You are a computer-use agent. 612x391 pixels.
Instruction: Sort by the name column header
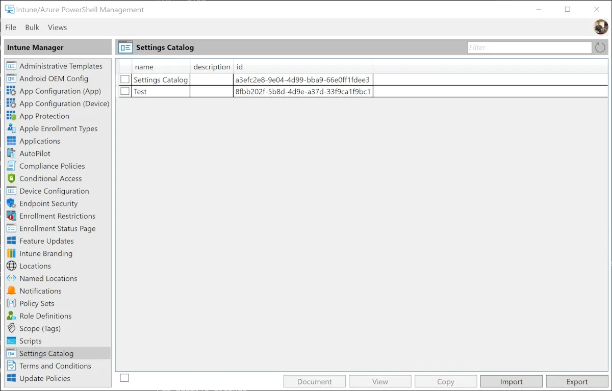pyautogui.click(x=161, y=67)
